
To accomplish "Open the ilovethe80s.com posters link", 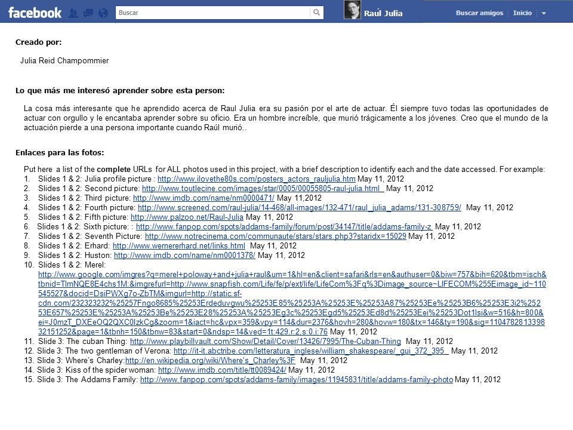I will click(256, 179).
